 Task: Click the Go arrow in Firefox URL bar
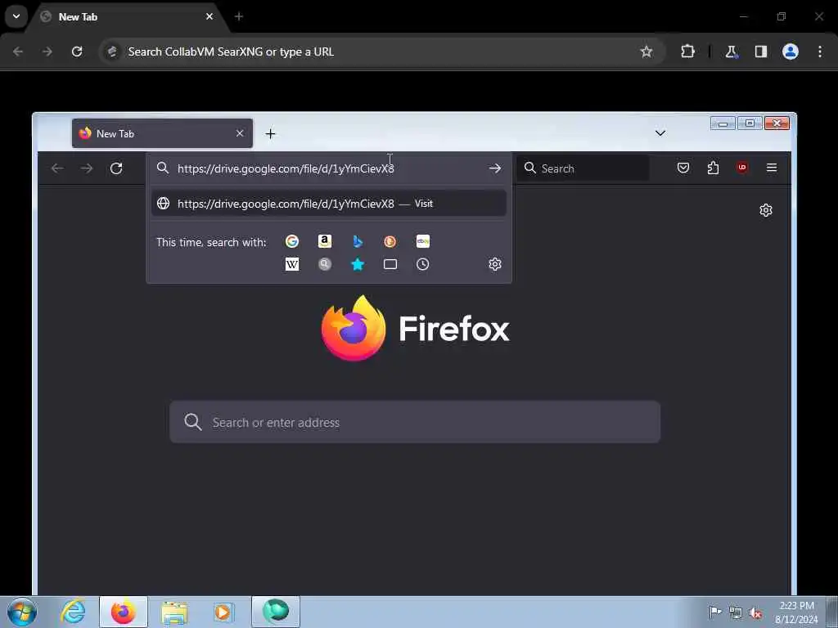click(495, 168)
